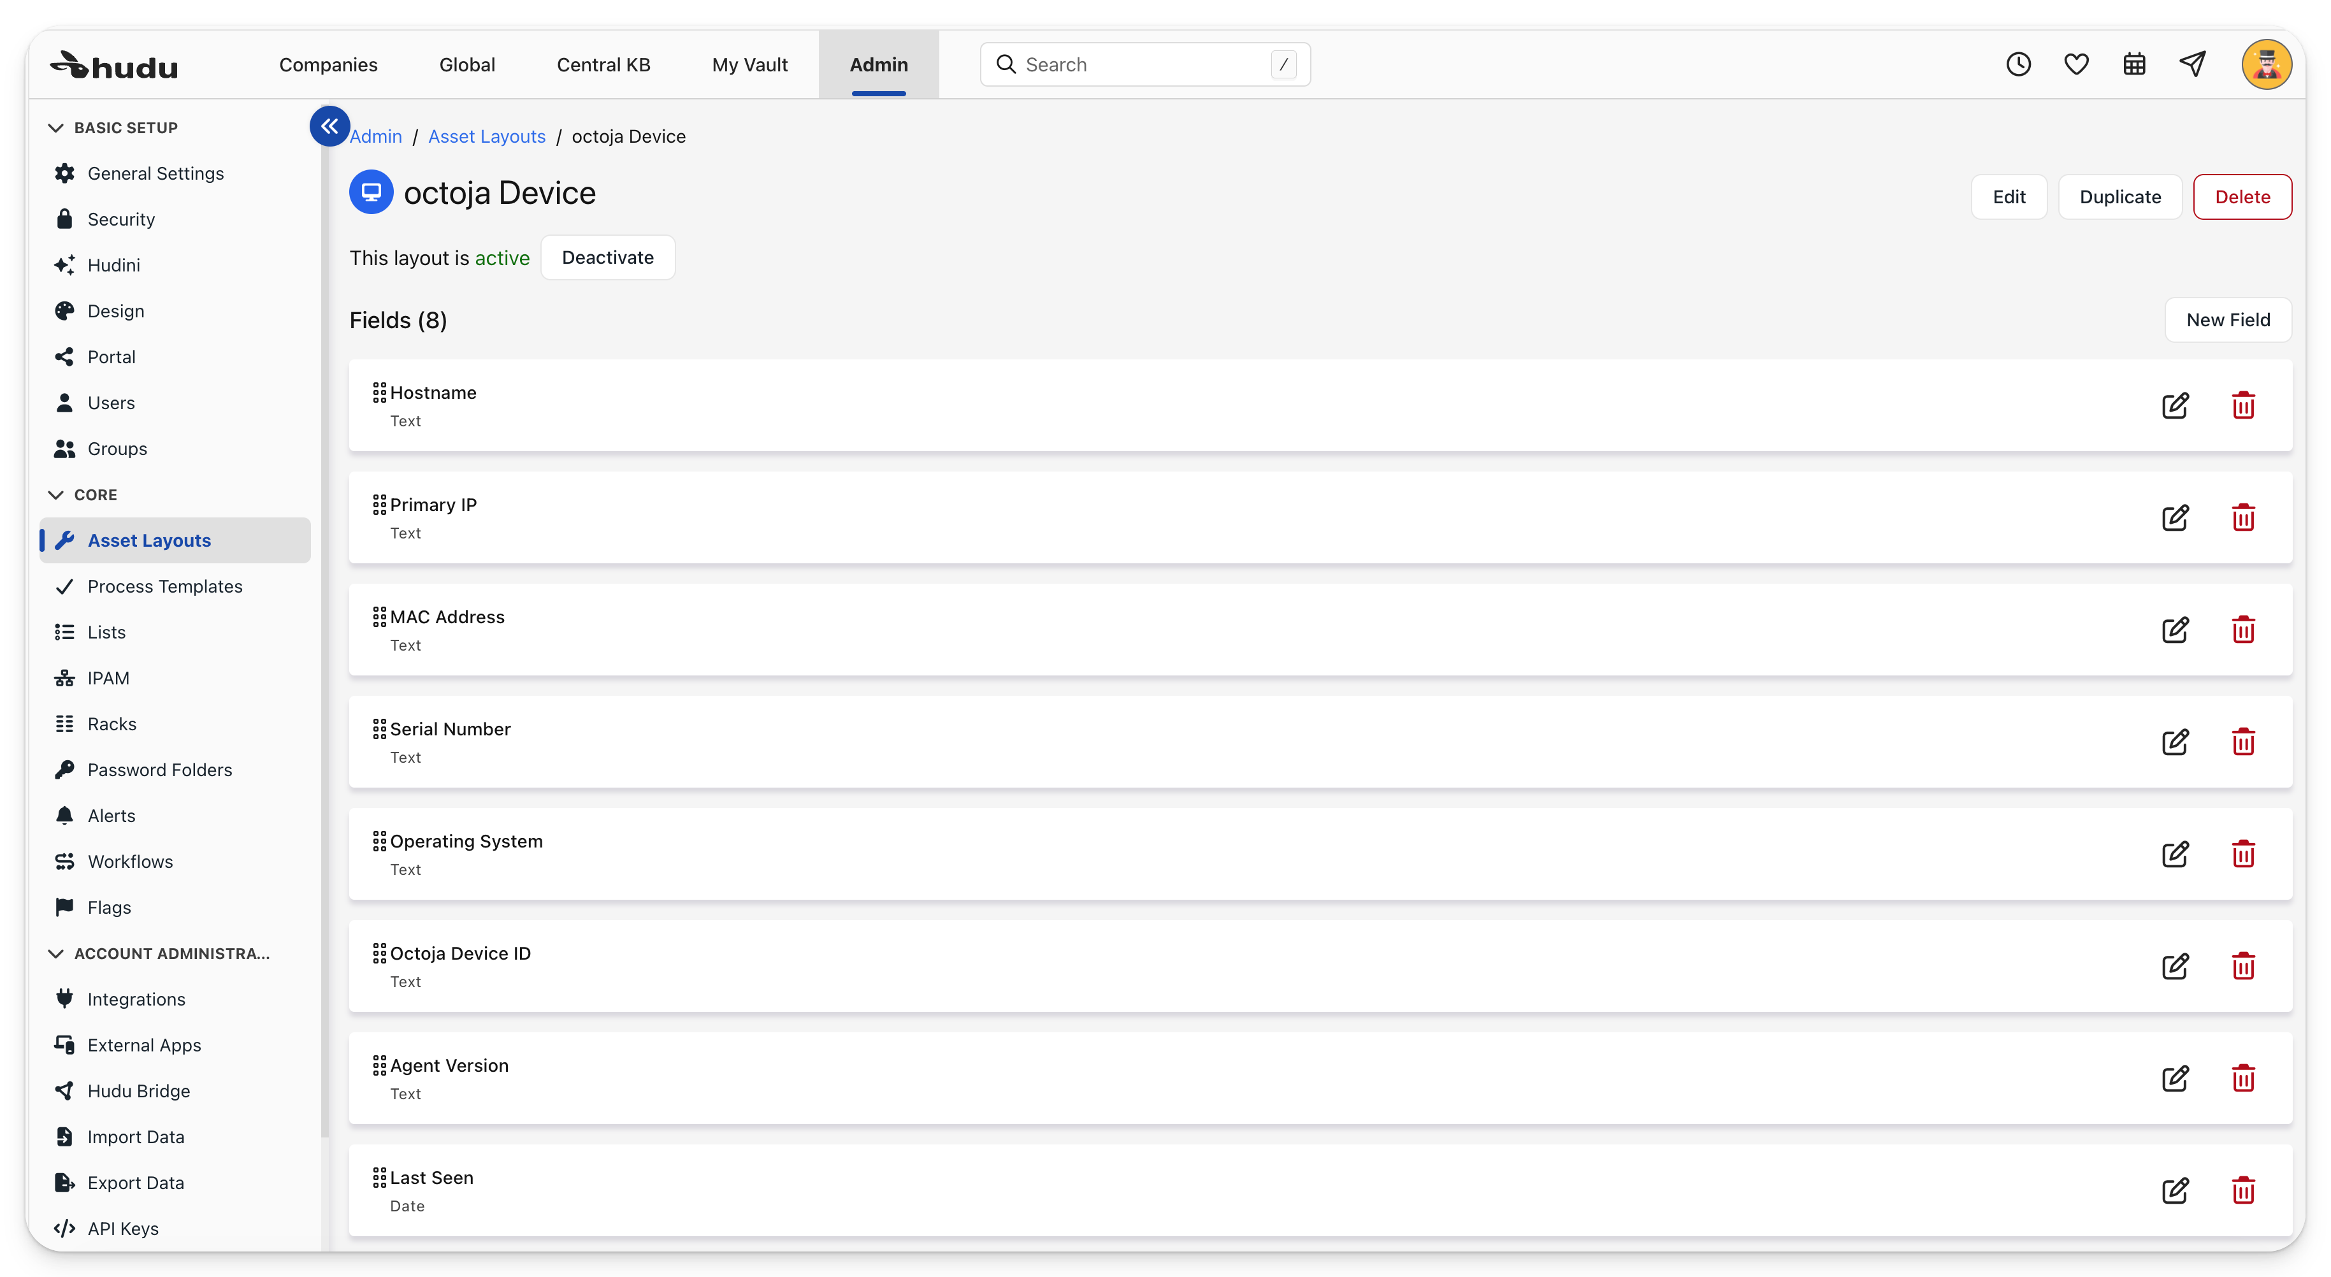Delete the Agent Version field

pyautogui.click(x=2242, y=1079)
